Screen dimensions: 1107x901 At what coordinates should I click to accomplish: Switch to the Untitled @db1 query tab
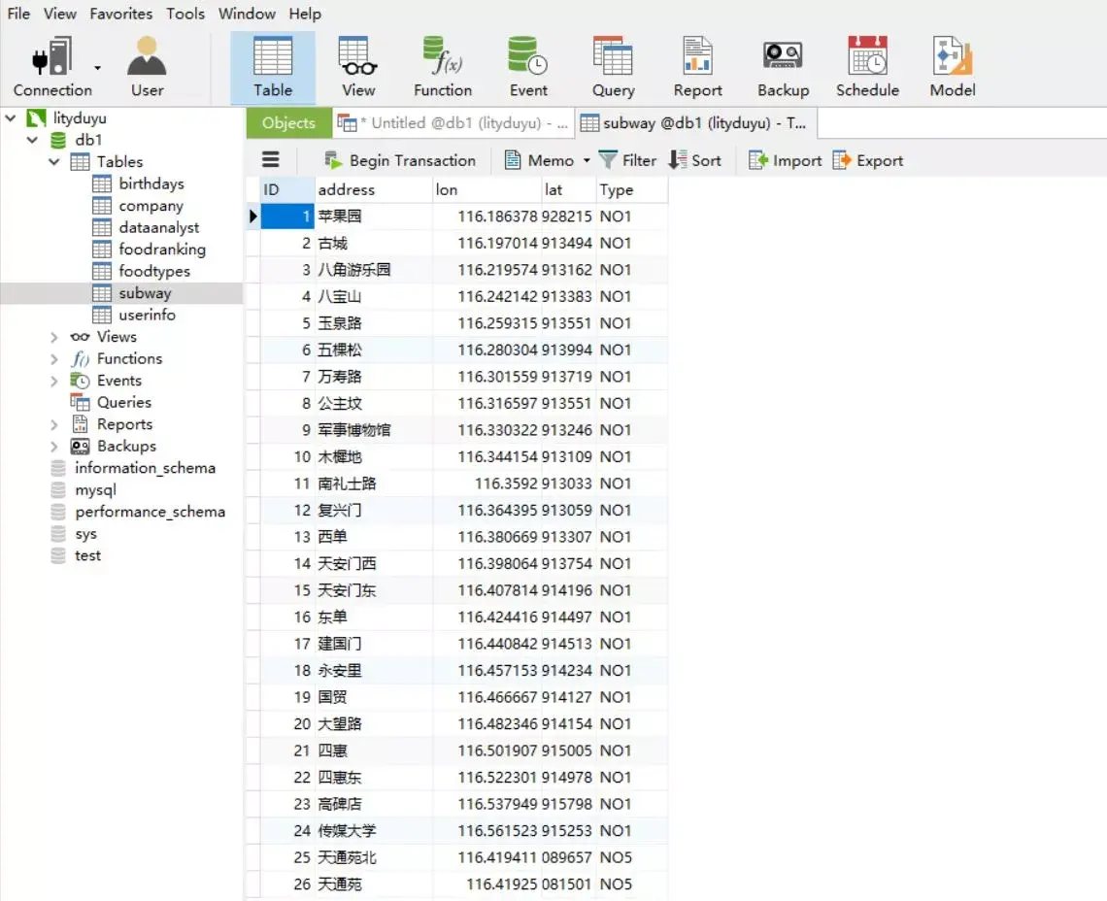[453, 123]
